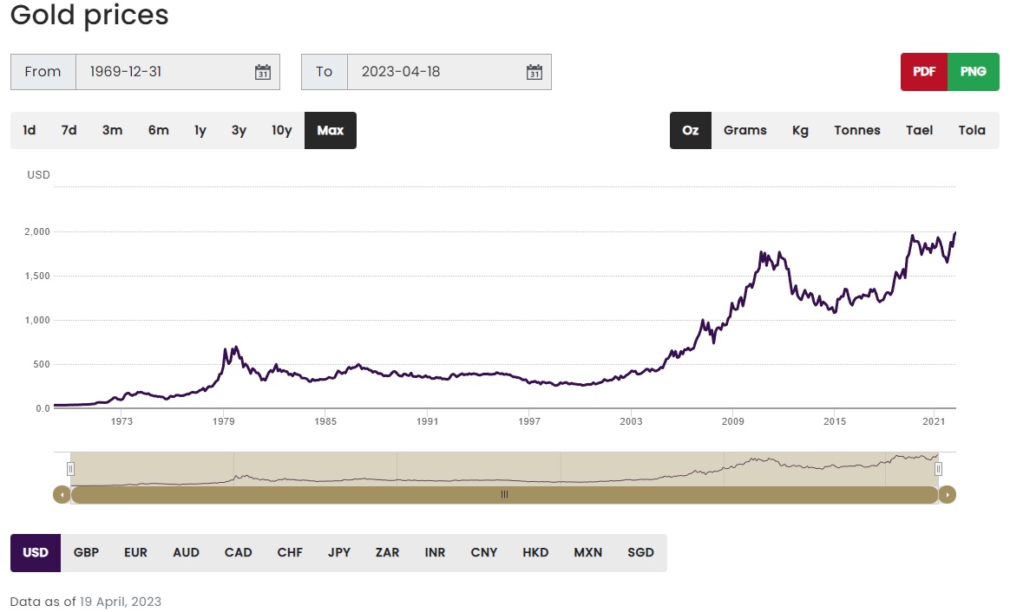The width and height of the screenshot is (1010, 612).
Task: Click the right handle of the mini chart slider
Action: [x=938, y=468]
